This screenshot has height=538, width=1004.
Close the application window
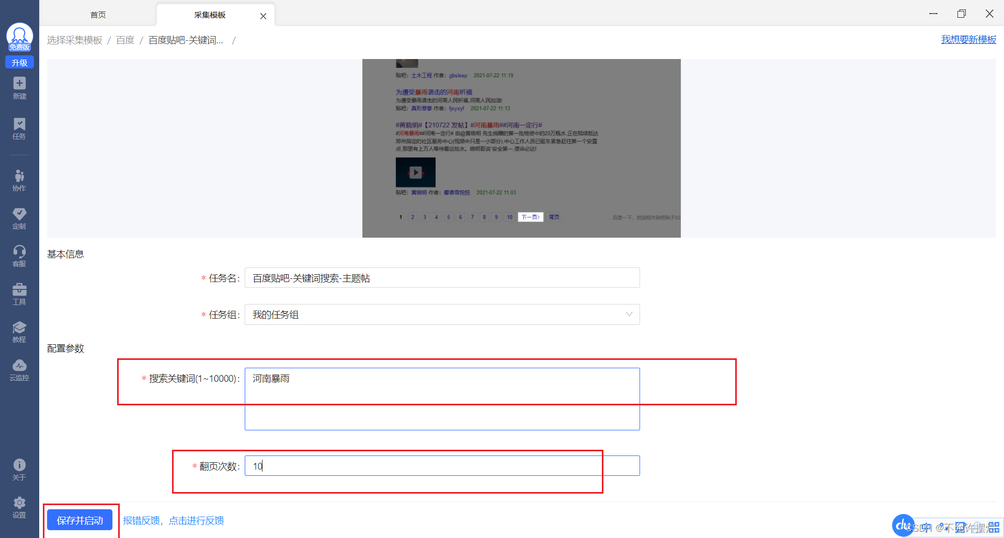point(989,14)
